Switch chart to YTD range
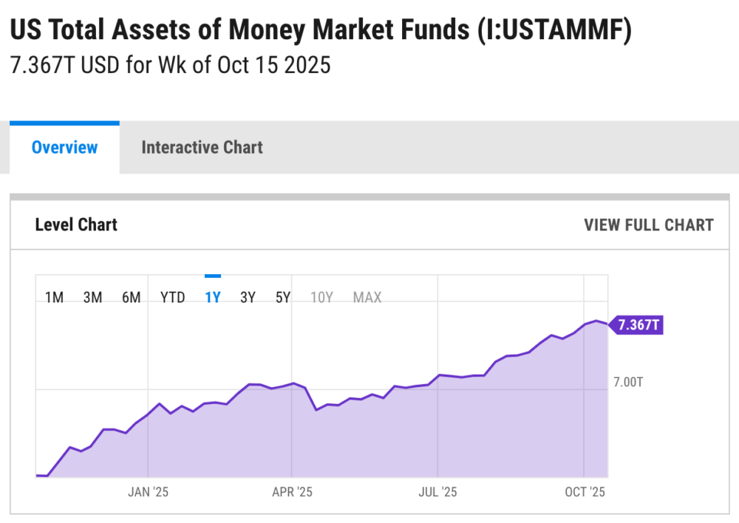The width and height of the screenshot is (739, 523). point(173,298)
